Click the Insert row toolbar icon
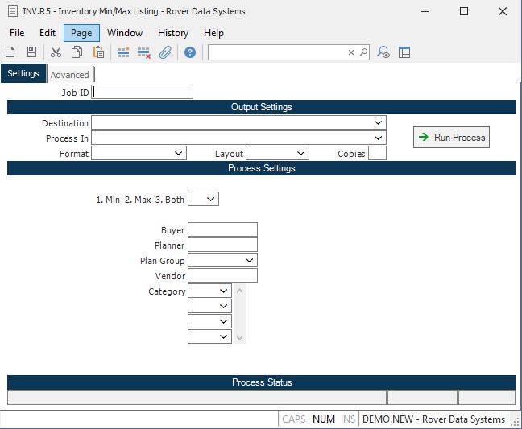This screenshot has width=522, height=429. point(123,52)
